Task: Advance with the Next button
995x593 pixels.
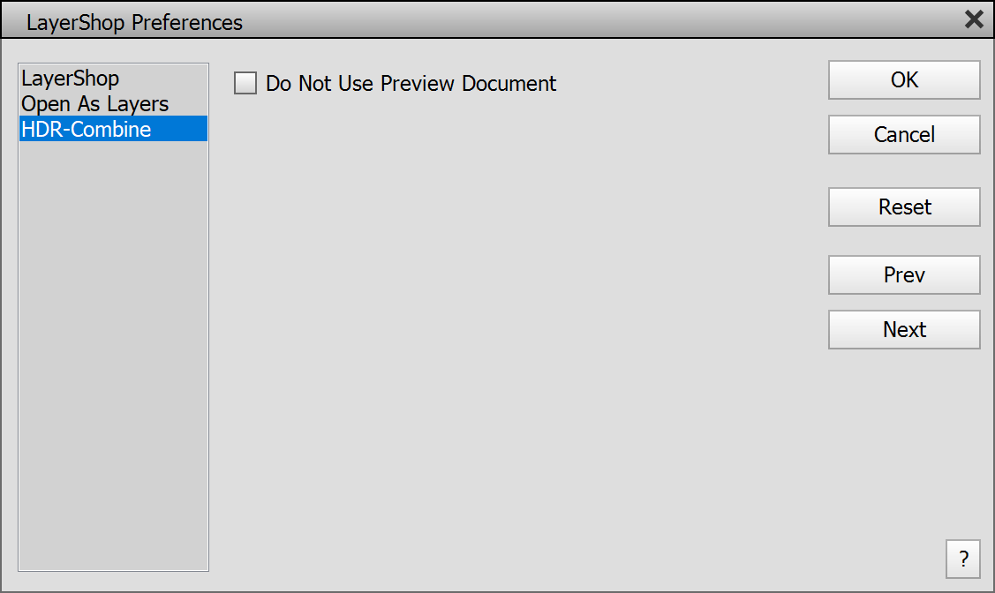Action: (x=904, y=330)
